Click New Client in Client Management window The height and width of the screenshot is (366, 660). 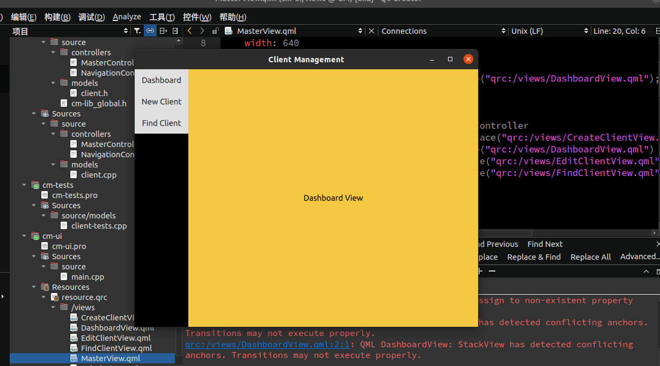(162, 101)
